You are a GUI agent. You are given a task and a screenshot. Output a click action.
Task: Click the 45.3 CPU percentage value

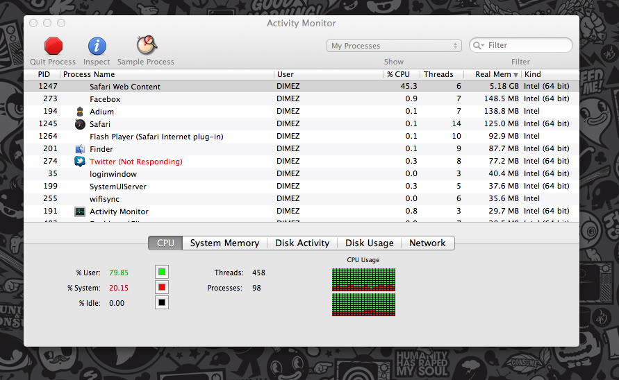[408, 86]
